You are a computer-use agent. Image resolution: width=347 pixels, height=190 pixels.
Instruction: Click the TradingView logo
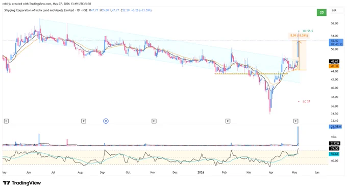point(22,183)
